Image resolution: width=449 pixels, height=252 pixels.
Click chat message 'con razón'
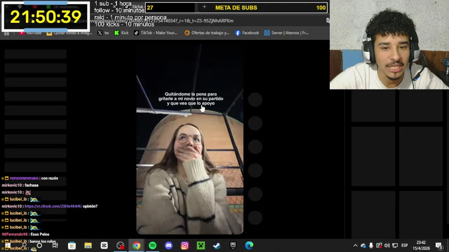click(49, 178)
